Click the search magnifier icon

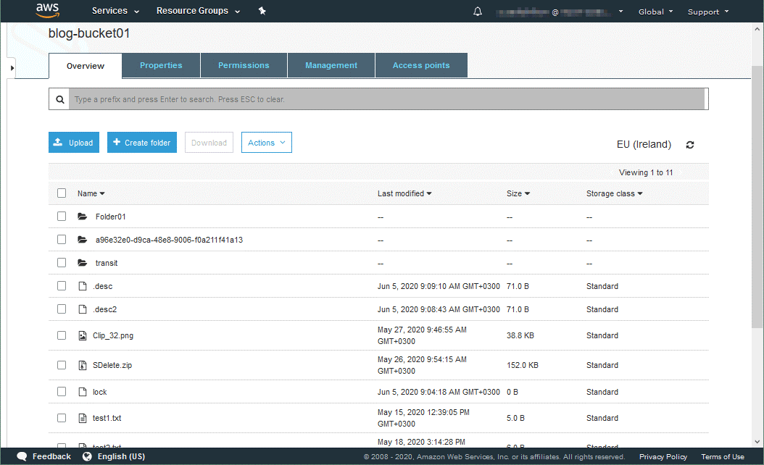[x=60, y=99]
